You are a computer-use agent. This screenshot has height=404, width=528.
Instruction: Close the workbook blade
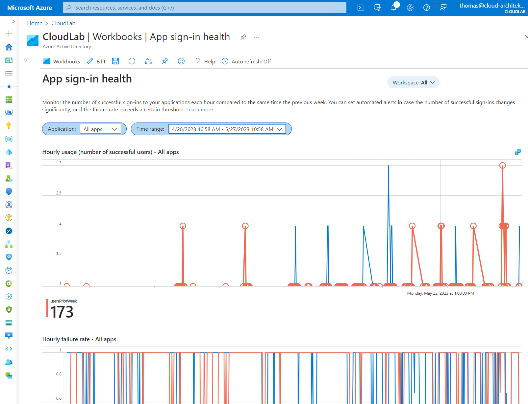point(525,37)
